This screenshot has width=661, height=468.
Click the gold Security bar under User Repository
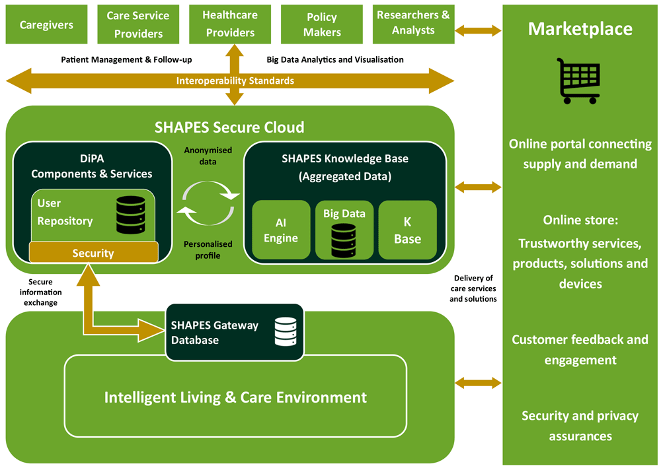(94, 253)
